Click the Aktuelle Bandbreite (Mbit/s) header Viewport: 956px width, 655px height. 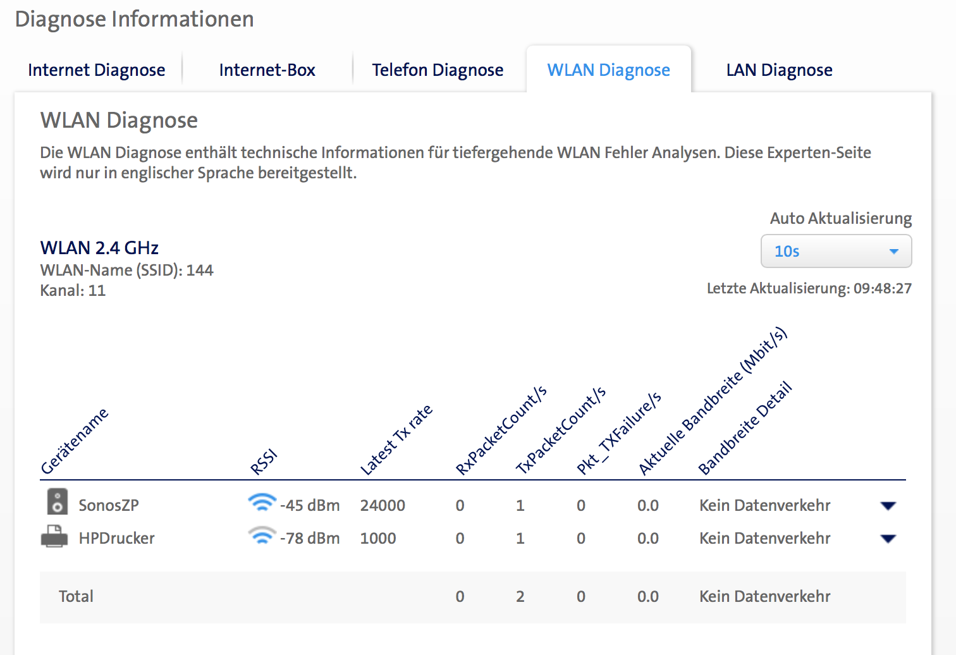713,401
